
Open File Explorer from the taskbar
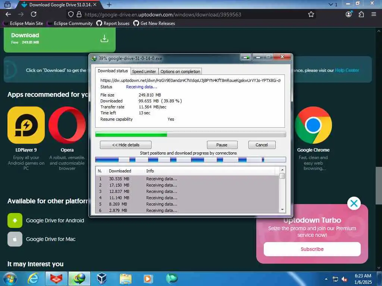(125, 279)
